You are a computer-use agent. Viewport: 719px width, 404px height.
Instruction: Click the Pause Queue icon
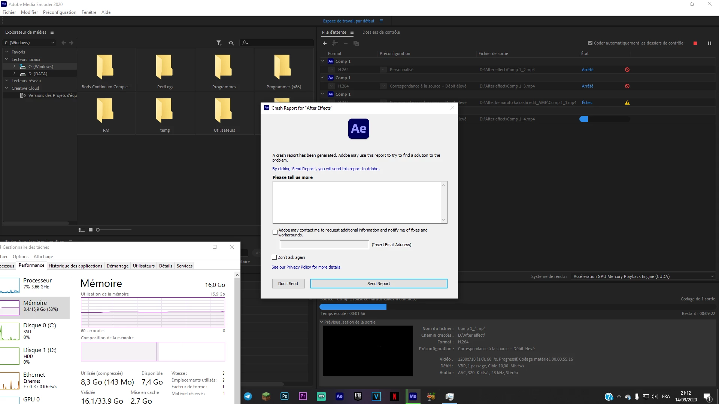tap(709, 43)
